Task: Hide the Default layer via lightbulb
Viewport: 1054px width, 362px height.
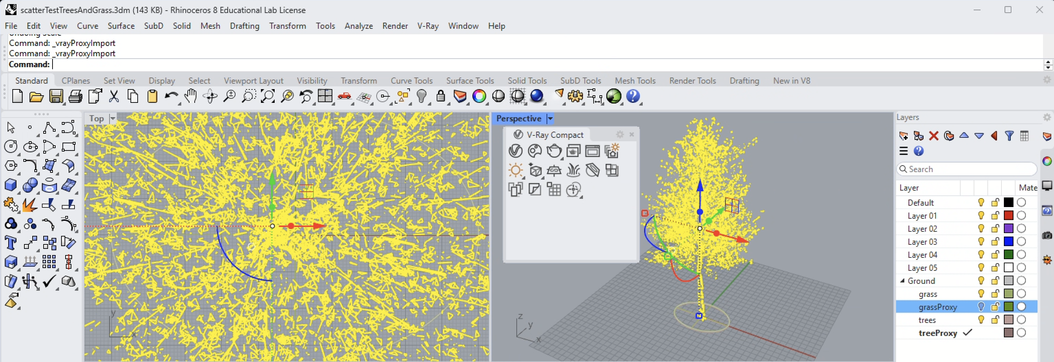Action: (981, 203)
